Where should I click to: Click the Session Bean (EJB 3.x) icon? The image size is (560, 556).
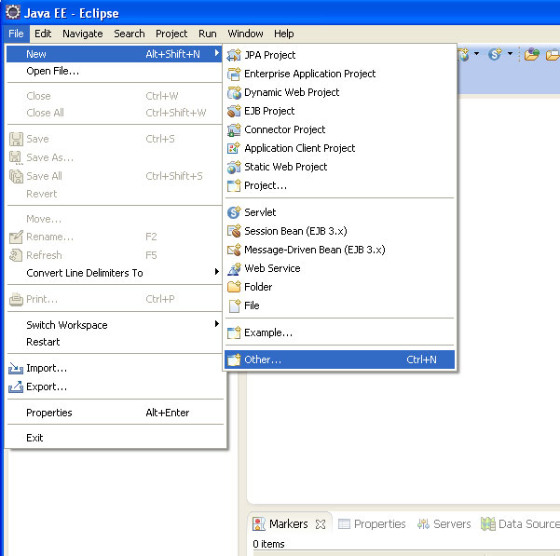tap(234, 231)
